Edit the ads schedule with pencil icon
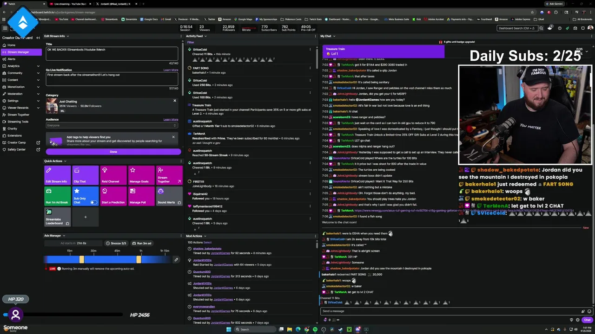 tap(176, 260)
